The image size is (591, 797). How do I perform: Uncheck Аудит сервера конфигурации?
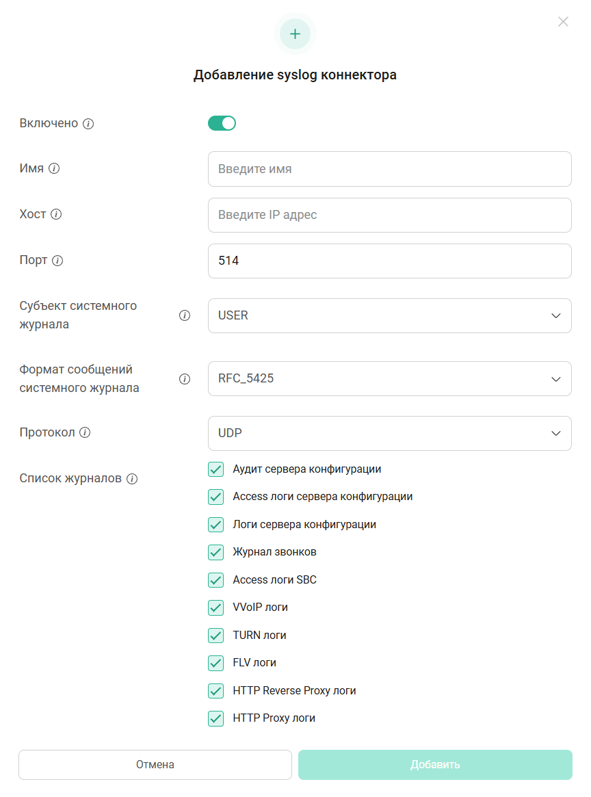click(215, 469)
